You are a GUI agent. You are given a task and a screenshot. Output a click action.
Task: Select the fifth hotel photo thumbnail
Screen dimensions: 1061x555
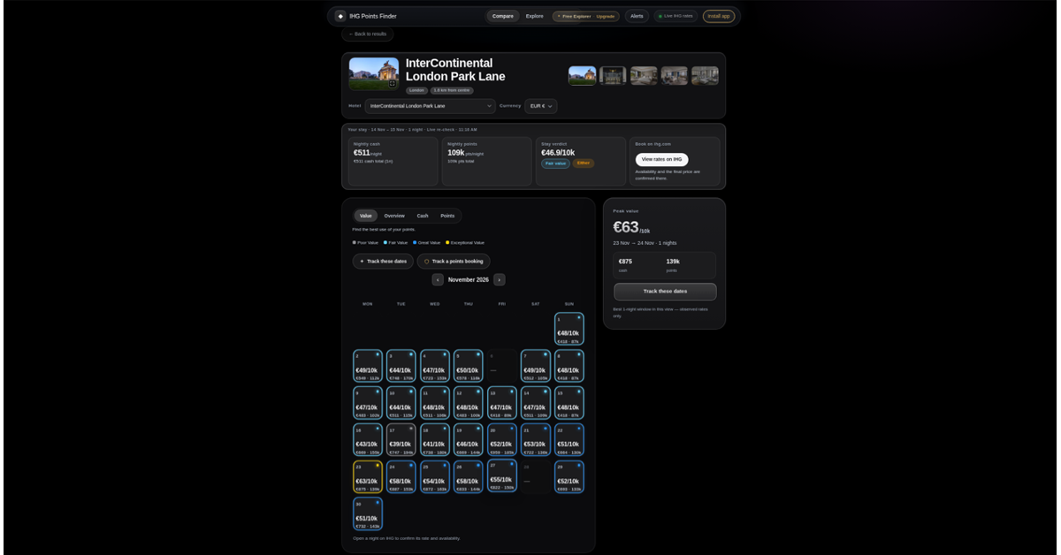tap(705, 75)
